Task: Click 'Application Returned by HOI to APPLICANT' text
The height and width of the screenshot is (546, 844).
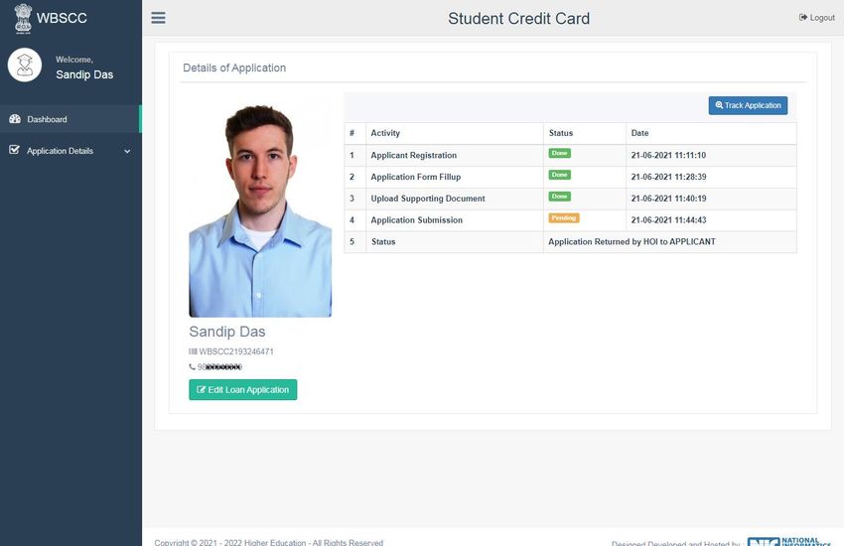Action: [x=632, y=242]
